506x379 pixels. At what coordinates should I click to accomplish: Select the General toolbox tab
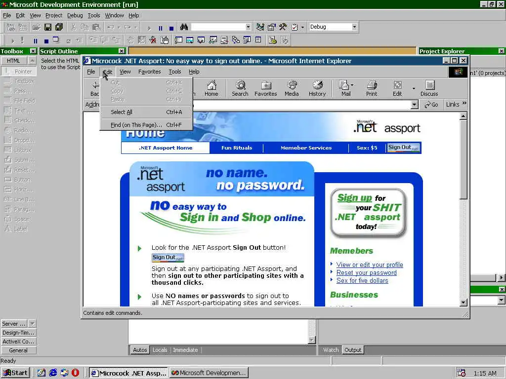(18, 350)
